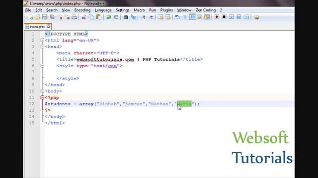
Task: Start macro recording with red dot icon
Action: click(x=217, y=17)
